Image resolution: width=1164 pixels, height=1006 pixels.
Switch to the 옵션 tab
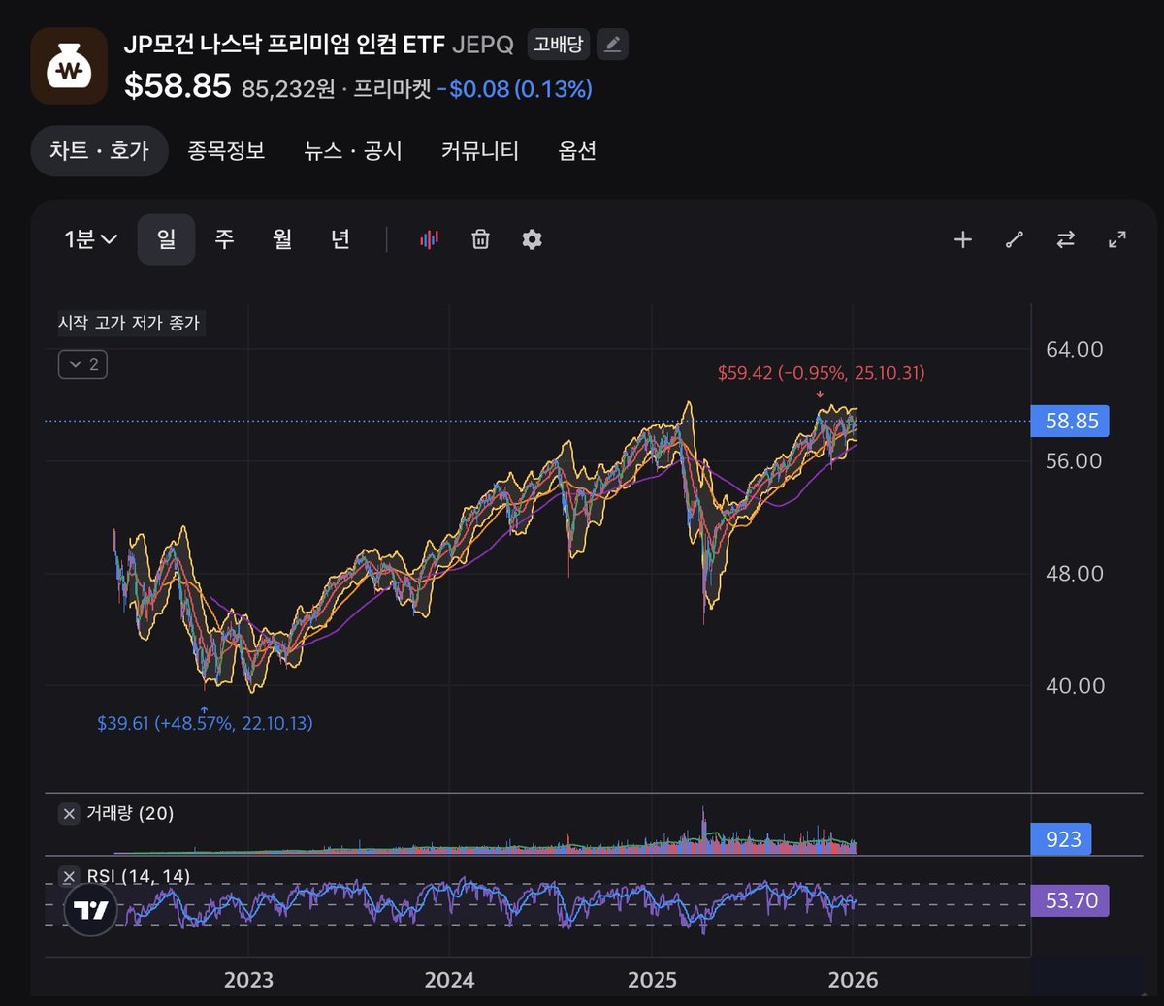[x=577, y=151]
